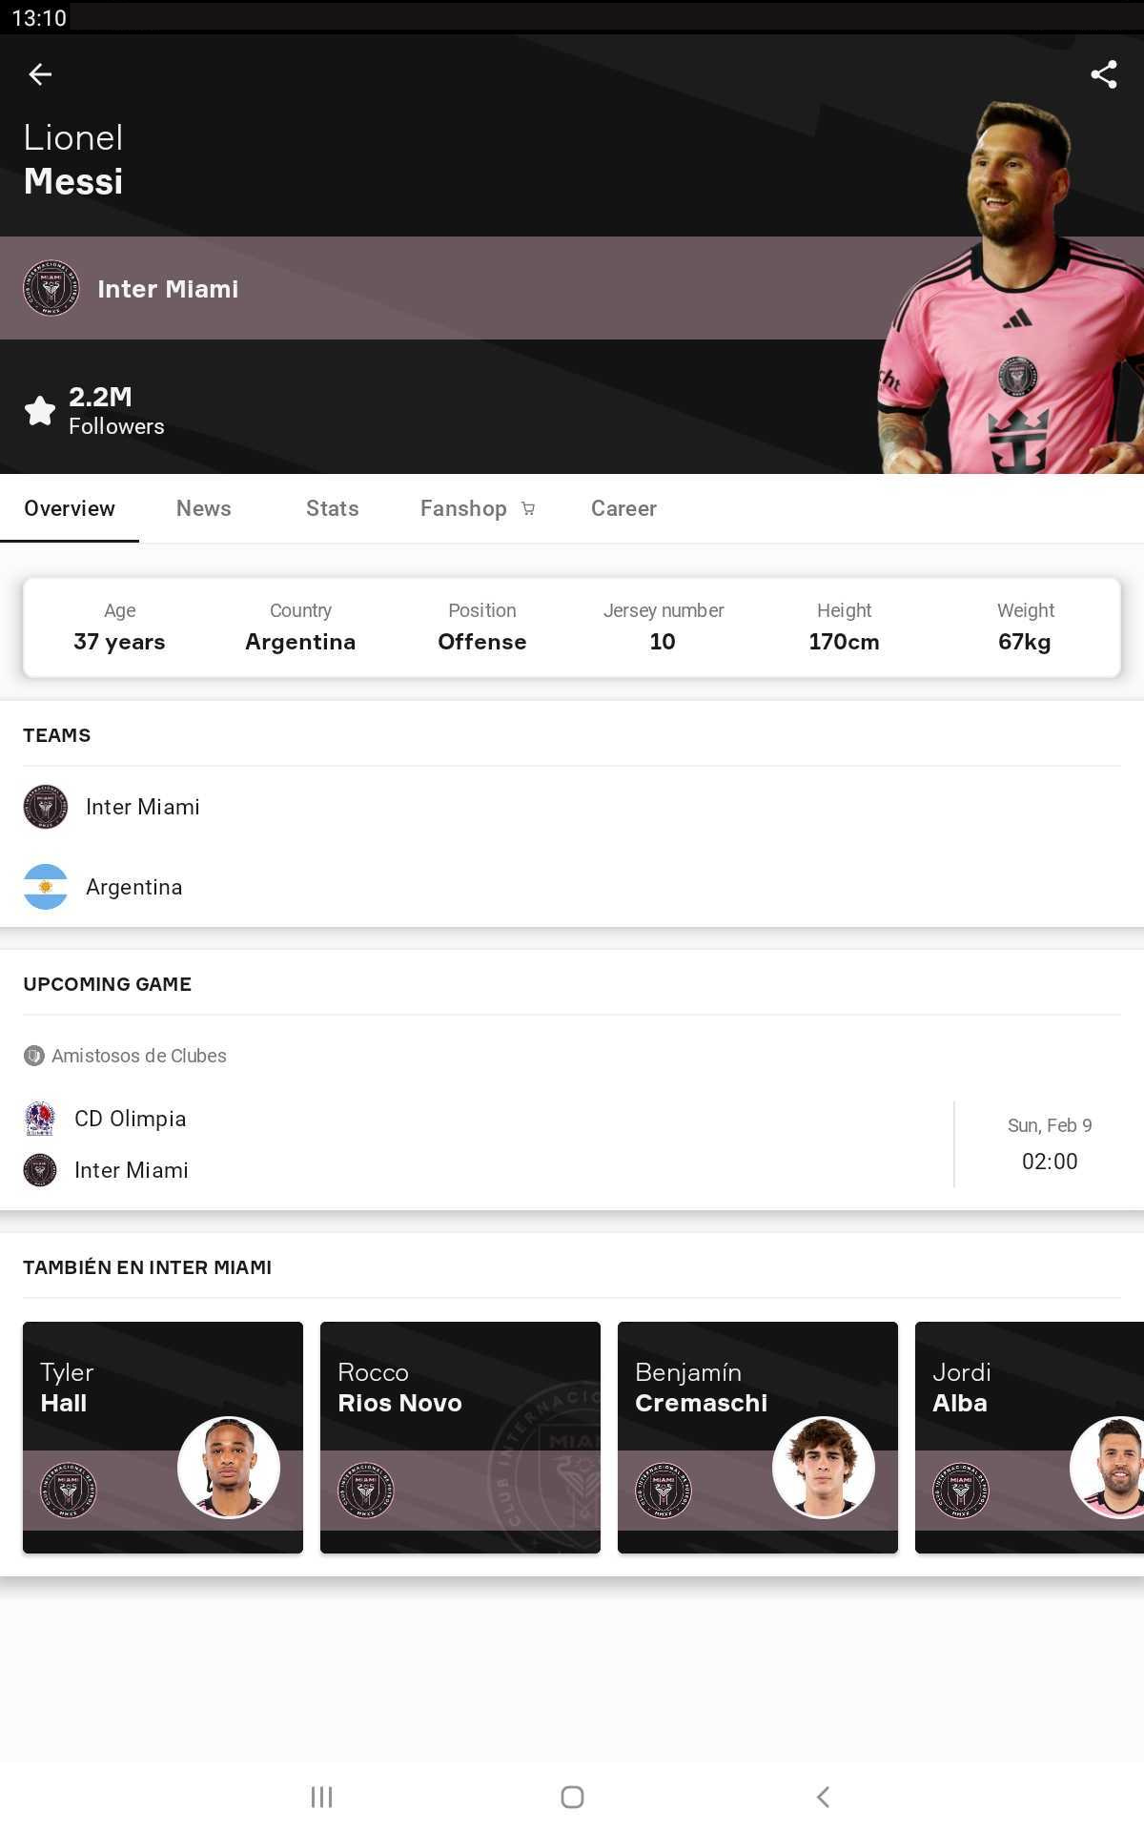Tap Android home navigation button
The width and height of the screenshot is (1144, 1831).
coord(572,1797)
